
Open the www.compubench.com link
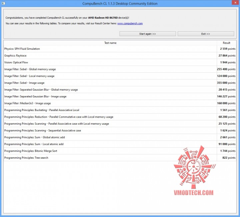[130, 23]
